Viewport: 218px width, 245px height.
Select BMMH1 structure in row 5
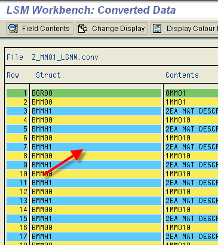96,129
